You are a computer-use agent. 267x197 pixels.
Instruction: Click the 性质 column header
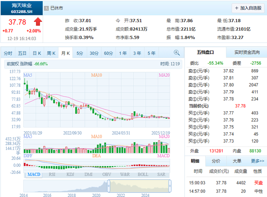pyautogui.click(x=257, y=171)
